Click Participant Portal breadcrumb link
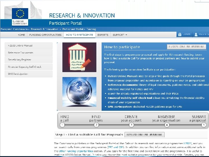This screenshot has width=209, height=157. (x=73, y=29)
